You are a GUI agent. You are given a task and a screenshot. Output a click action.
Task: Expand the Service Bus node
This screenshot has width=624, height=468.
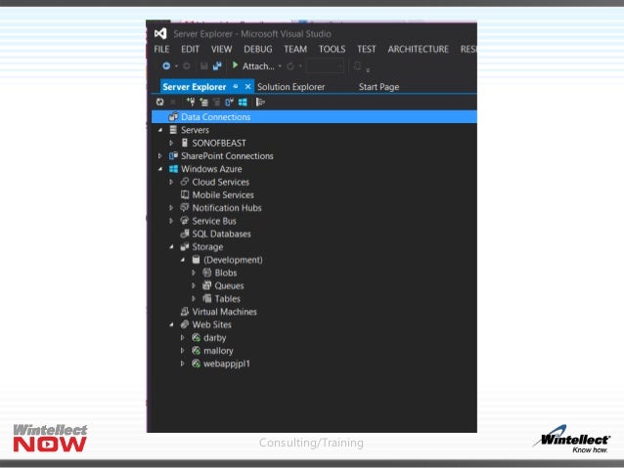pyautogui.click(x=171, y=221)
